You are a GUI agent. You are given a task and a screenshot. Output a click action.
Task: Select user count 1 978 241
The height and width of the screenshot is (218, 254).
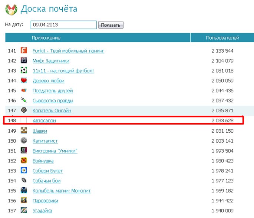(222, 171)
